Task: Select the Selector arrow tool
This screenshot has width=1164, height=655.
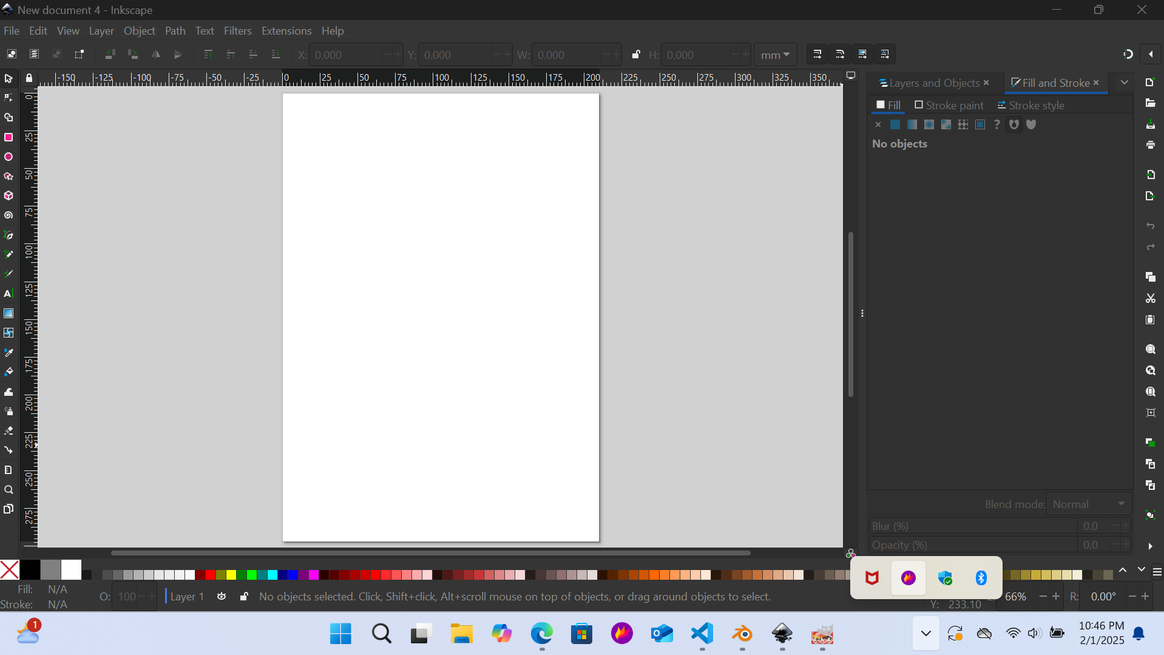Action: (8, 79)
